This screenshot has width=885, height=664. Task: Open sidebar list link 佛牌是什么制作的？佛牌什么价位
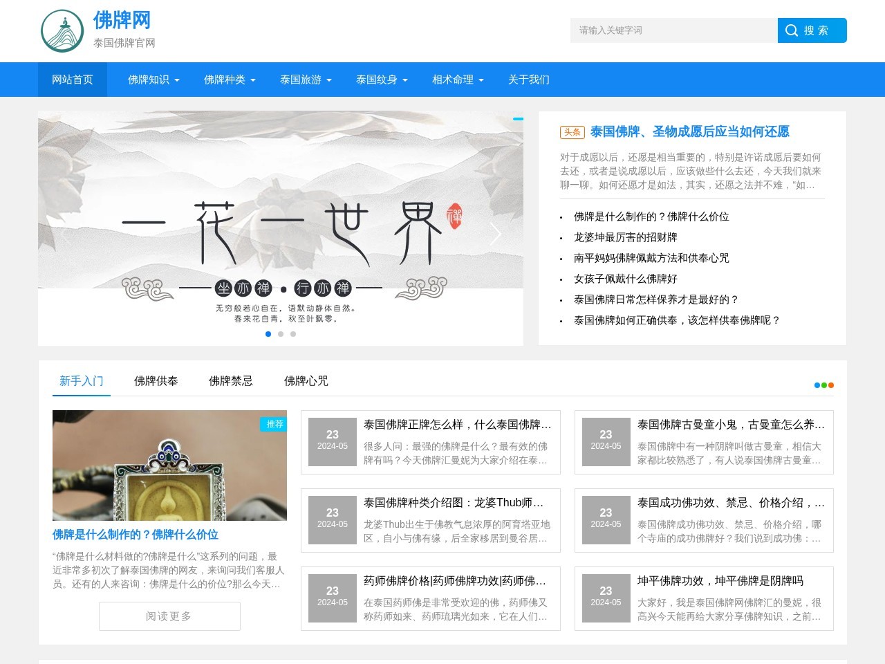(651, 216)
